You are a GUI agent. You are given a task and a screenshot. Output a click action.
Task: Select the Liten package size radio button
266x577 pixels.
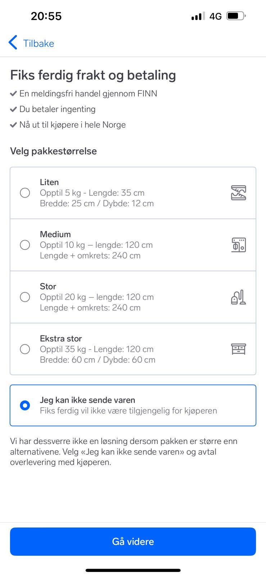(x=25, y=193)
